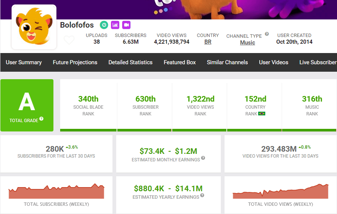Click the 280K subscribers last 30 days value

coord(55,149)
